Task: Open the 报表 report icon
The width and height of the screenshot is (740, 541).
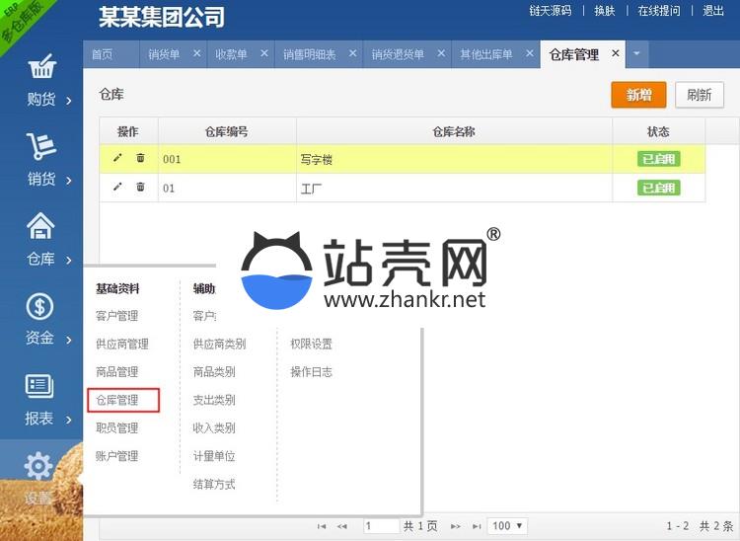Action: click(x=40, y=385)
